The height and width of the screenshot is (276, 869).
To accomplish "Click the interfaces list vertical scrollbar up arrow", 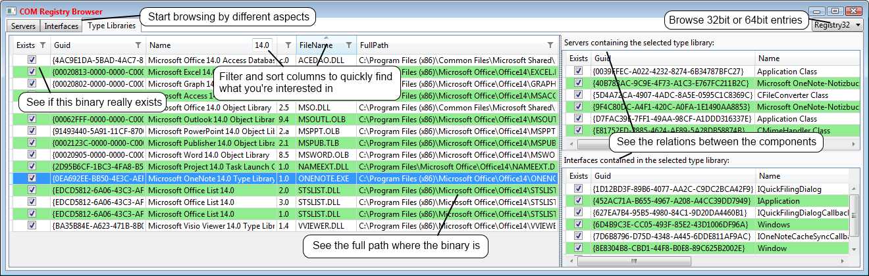I will 854,188.
